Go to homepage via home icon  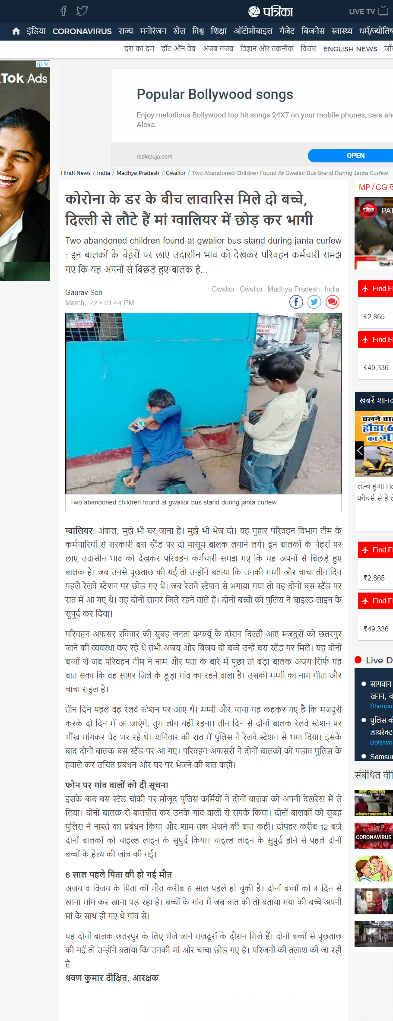coord(16,31)
